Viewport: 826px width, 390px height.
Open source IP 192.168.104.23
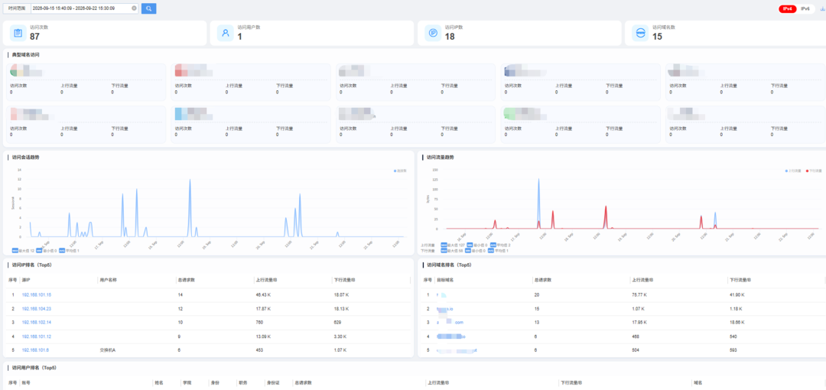[37, 308]
